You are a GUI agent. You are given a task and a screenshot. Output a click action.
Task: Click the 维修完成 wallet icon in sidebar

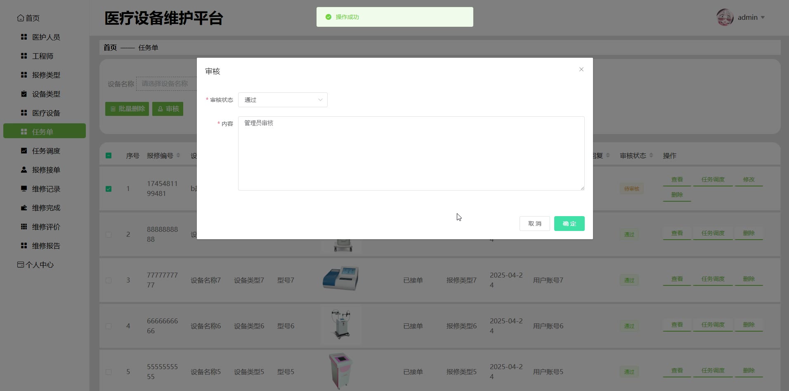click(24, 208)
